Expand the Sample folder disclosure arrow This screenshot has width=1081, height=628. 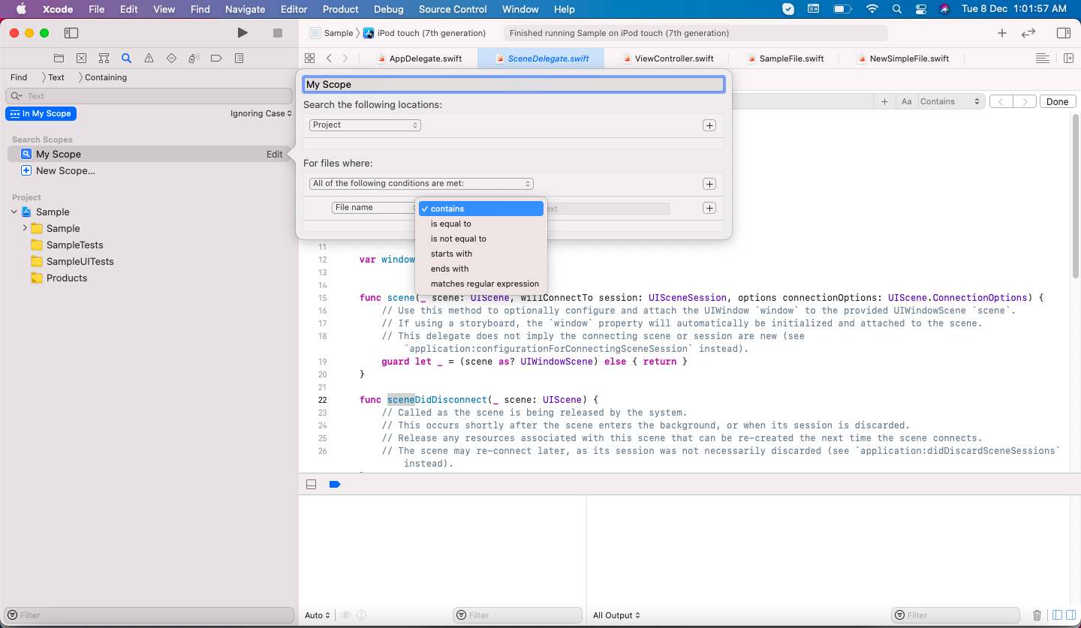25,228
